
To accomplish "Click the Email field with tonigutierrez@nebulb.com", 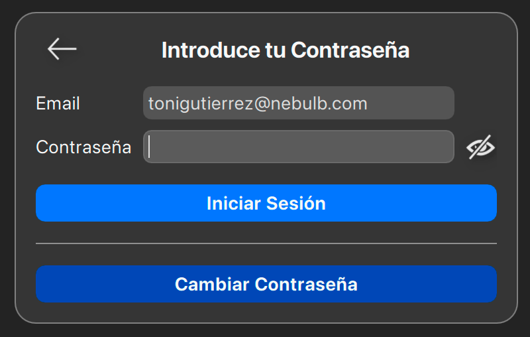I will pos(298,103).
